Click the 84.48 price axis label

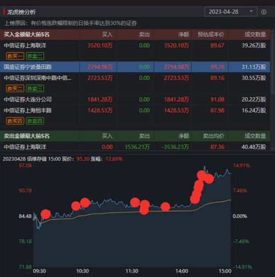tap(25, 216)
